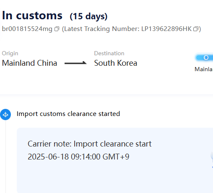Click the blue anchor customs icon
Viewport: 213px width, 193px height.
5,114
